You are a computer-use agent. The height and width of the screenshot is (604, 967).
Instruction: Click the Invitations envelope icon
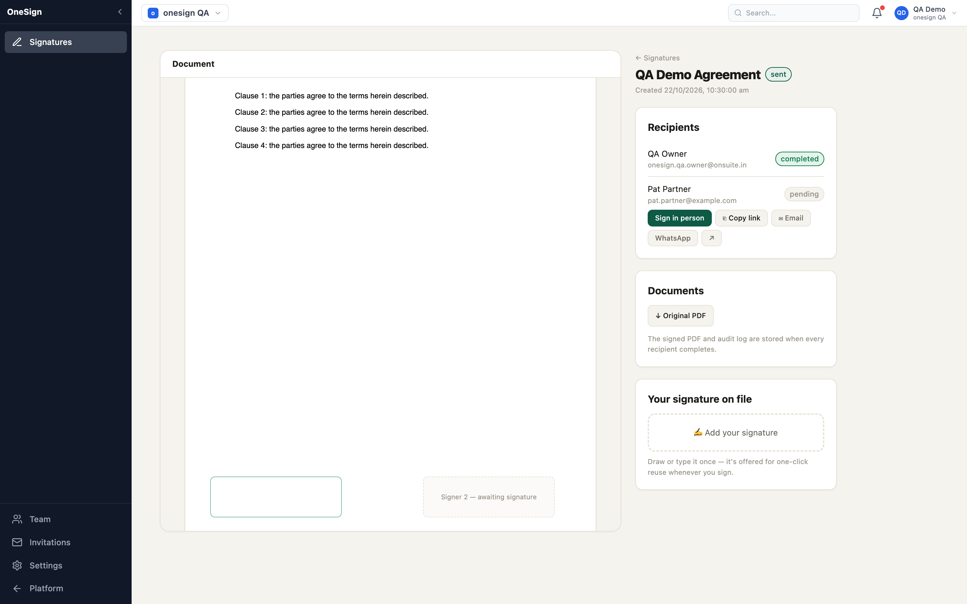pos(17,542)
